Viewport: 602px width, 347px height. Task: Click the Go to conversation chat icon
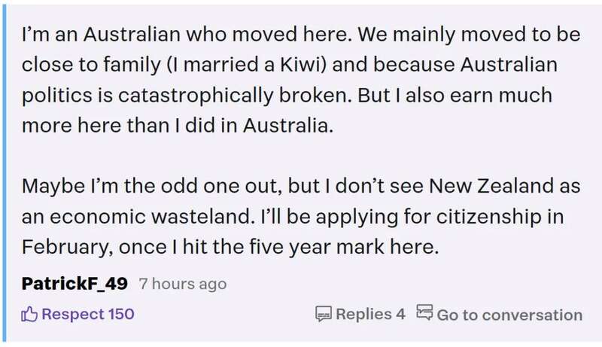pyautogui.click(x=424, y=313)
